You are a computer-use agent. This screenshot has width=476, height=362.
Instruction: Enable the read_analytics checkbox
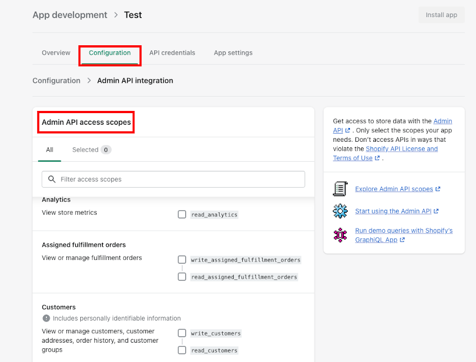tap(182, 214)
